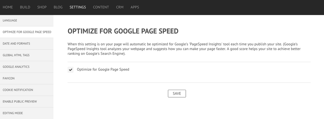Open APPS from the top bar

(135, 7)
